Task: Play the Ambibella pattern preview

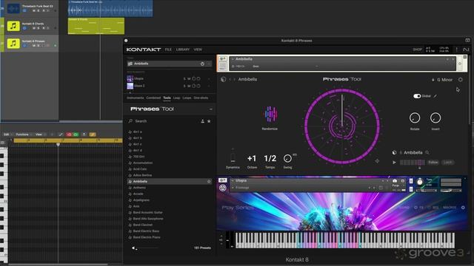Action: [x=394, y=163]
